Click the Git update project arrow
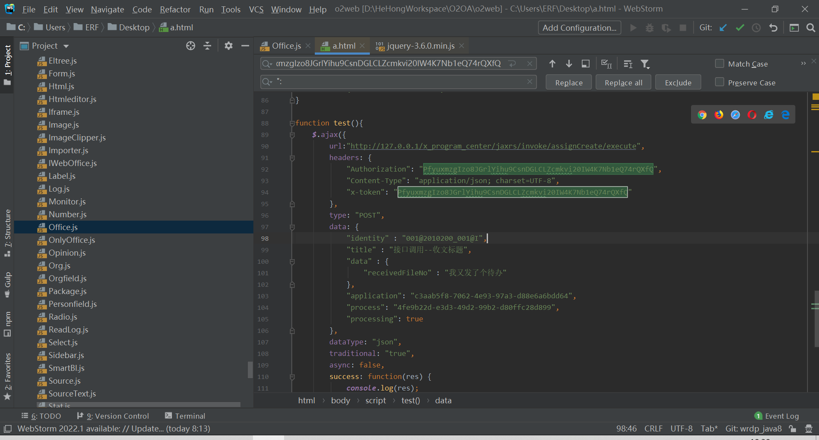The width and height of the screenshot is (819, 440). 723,28
